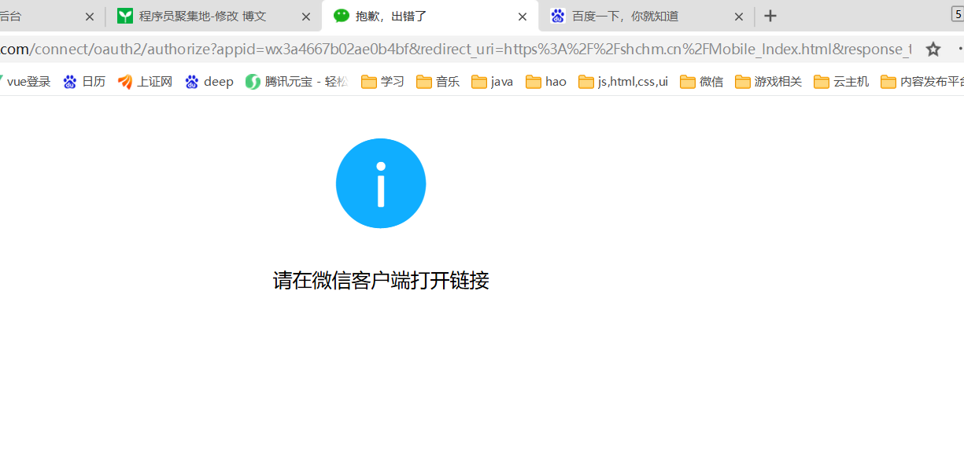Viewport: 964px width, 464px height.
Task: Open a new tab with the plus button
Action: point(770,17)
